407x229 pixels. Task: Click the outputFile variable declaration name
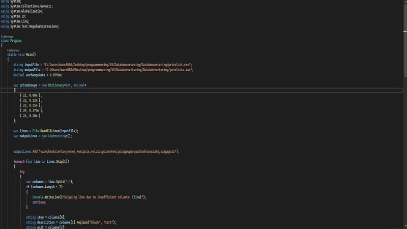tap(33, 70)
